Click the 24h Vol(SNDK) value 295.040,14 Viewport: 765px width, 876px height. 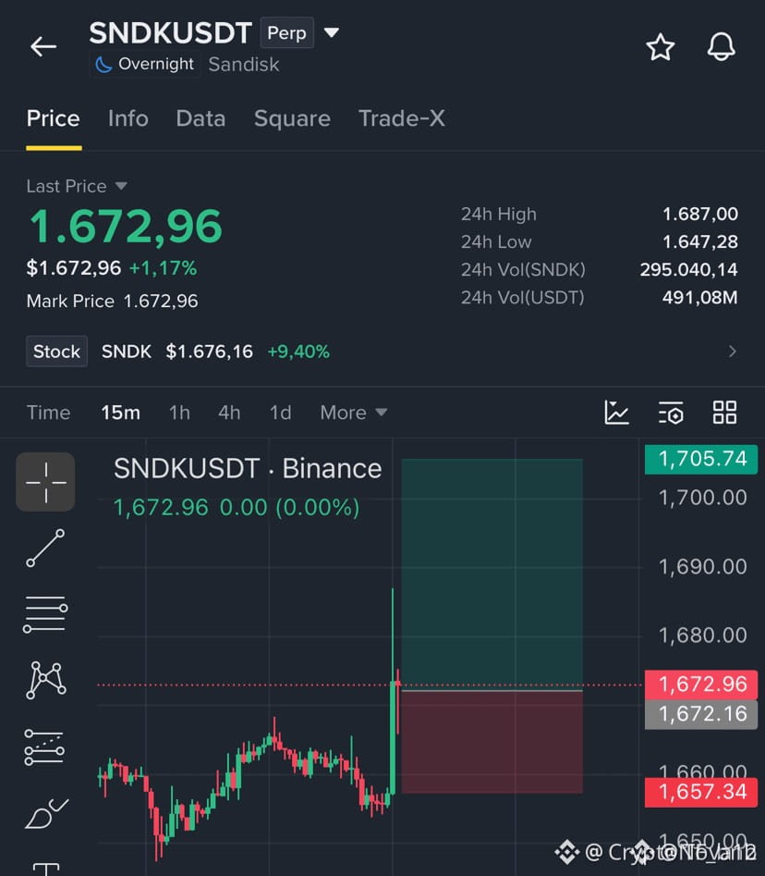688,270
